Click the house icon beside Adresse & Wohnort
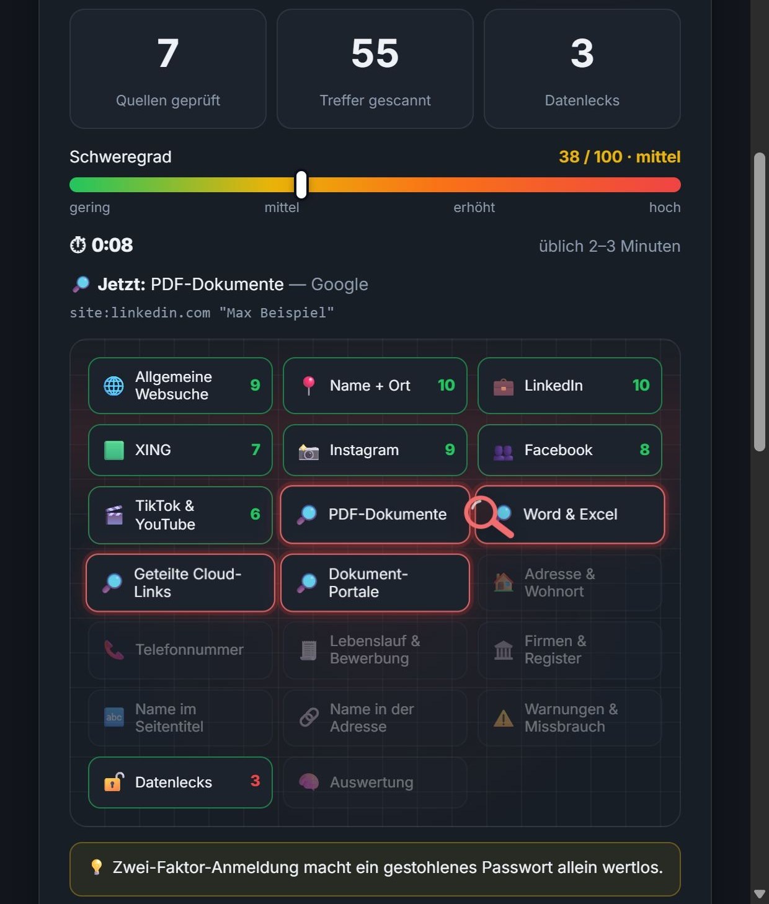Viewport: 769px width, 904px height. (503, 582)
